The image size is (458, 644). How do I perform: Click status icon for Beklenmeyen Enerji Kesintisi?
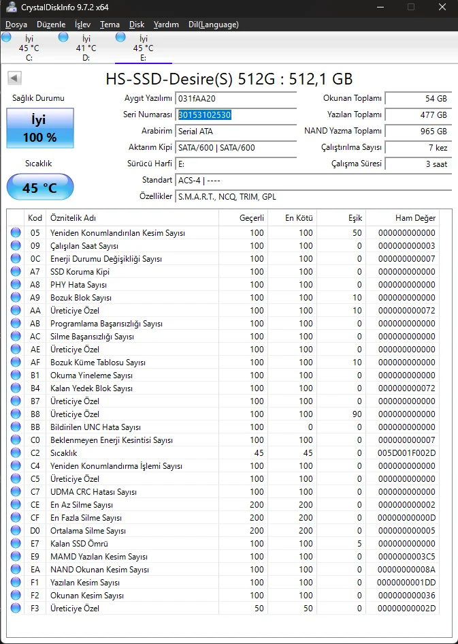pyautogui.click(x=16, y=440)
